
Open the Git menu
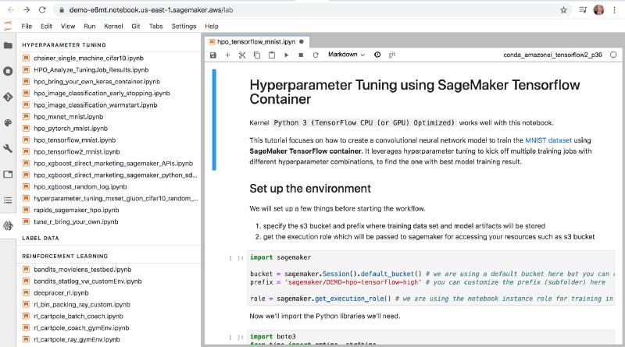135,27
